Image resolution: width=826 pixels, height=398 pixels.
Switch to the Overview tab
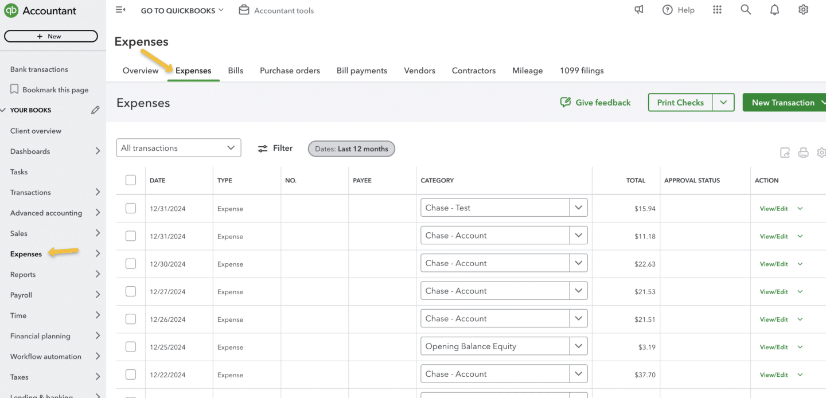(141, 71)
